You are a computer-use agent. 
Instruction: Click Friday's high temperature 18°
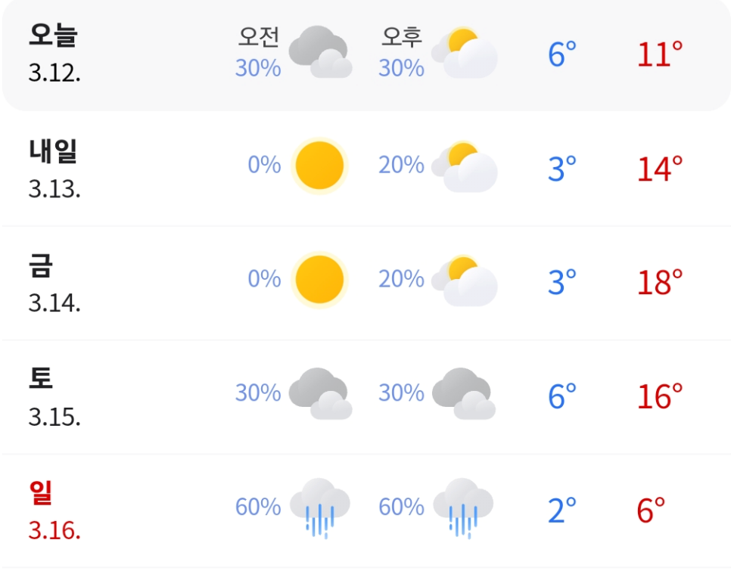pos(660,282)
